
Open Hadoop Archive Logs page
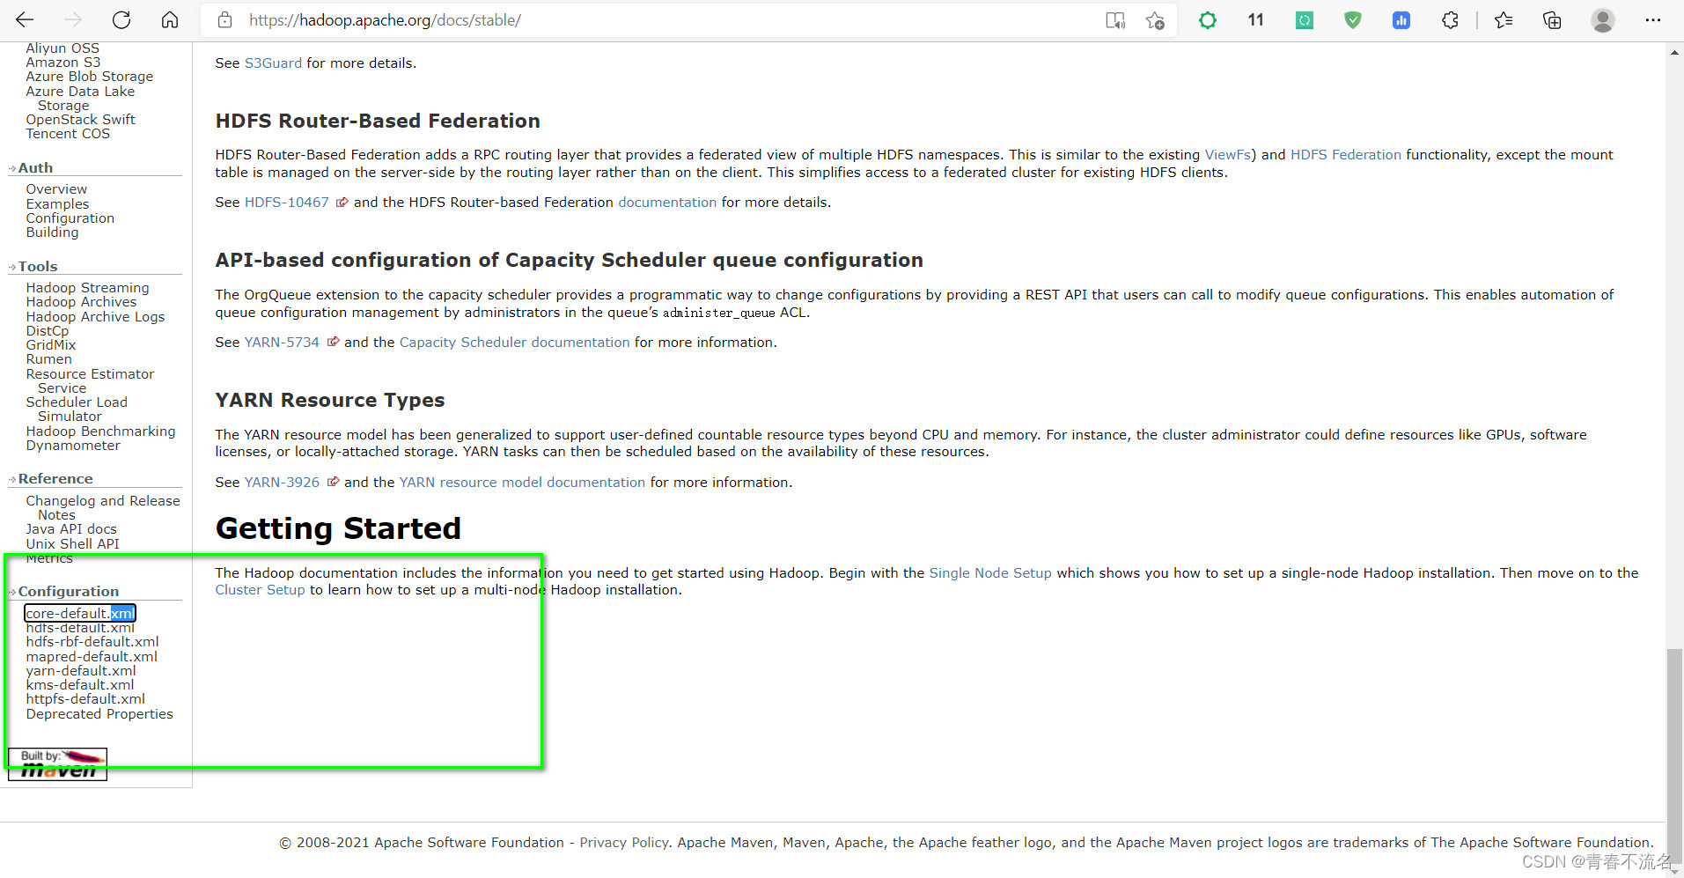point(95,317)
